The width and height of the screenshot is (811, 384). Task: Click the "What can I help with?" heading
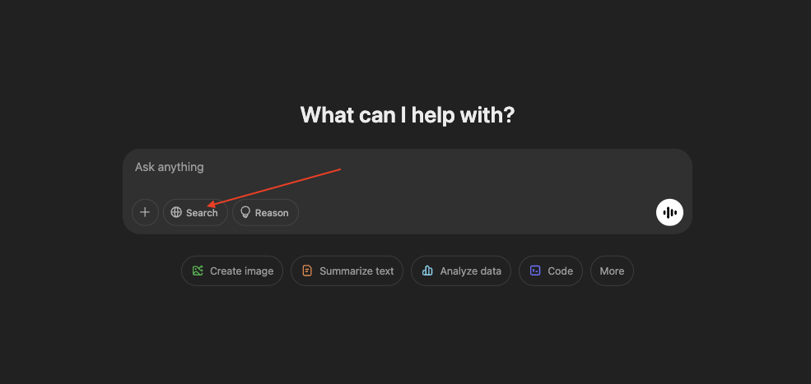pos(407,114)
